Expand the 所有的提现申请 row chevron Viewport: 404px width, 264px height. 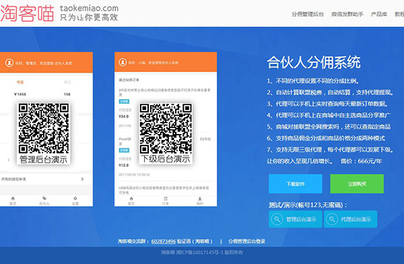tap(82, 179)
